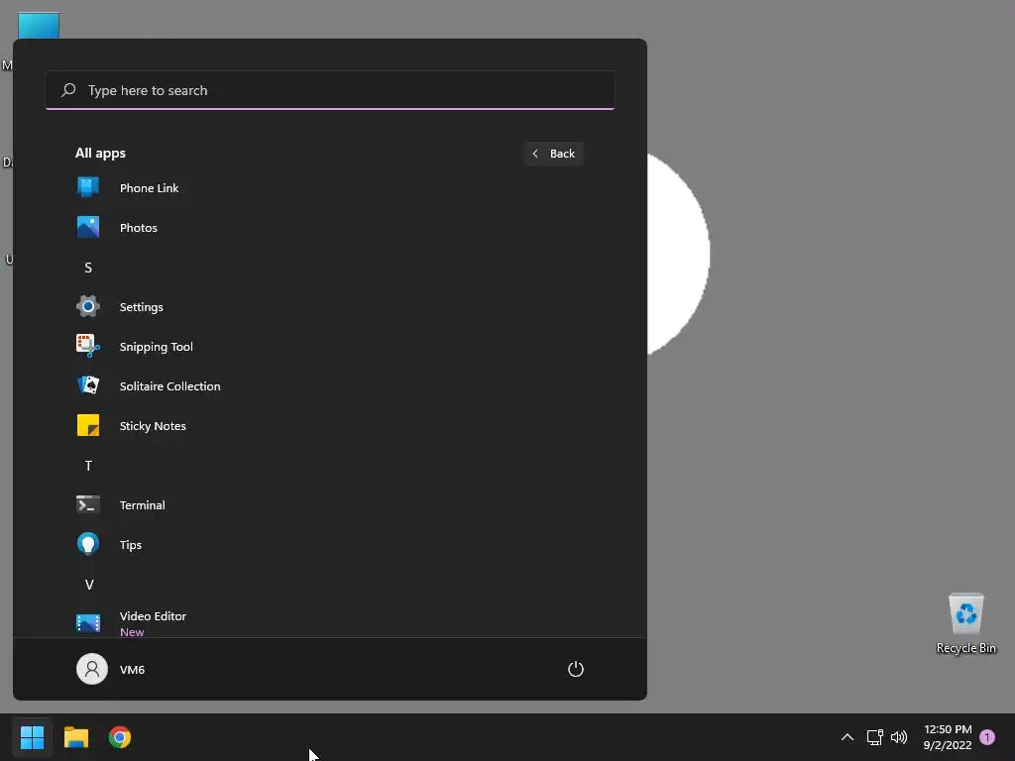Open the Video Editor icon

click(88, 623)
